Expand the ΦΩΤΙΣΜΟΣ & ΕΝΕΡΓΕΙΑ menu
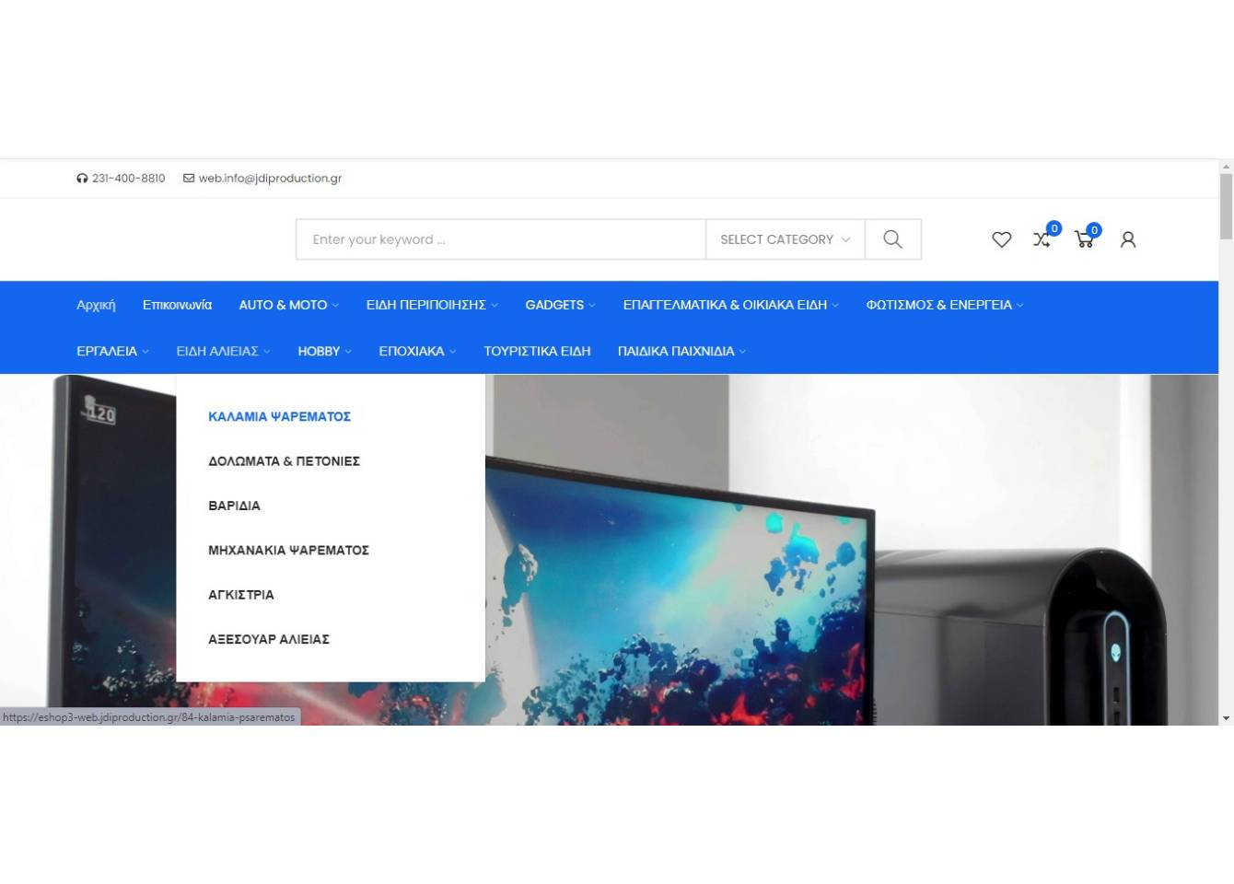 click(944, 305)
